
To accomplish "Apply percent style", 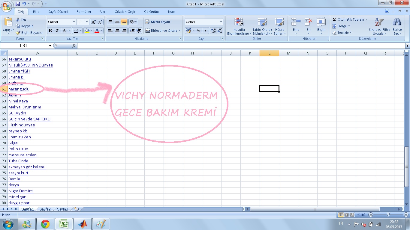I will pyautogui.click(x=198, y=31).
